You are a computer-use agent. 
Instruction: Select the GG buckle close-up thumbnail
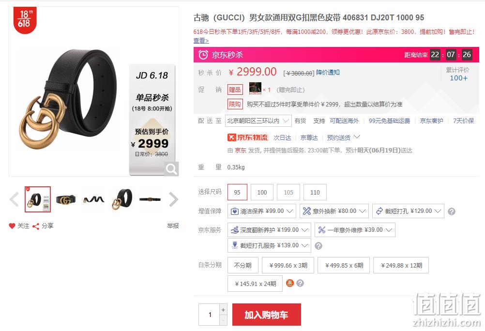pos(65,199)
